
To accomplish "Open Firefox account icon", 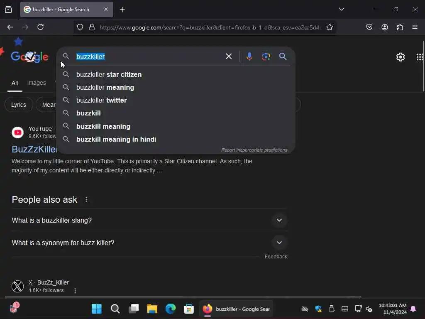I will pos(385,27).
